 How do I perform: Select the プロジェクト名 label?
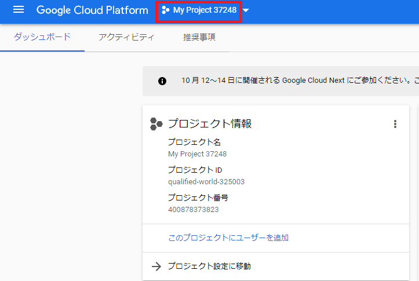(x=194, y=142)
